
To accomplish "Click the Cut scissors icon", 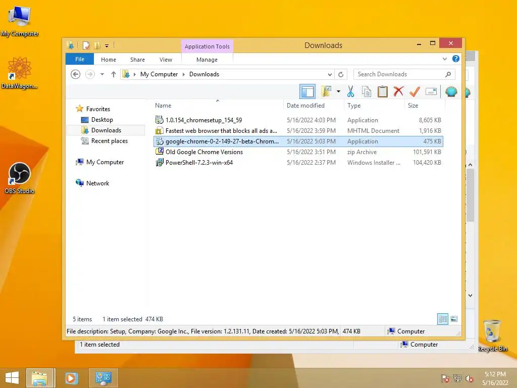I will click(350, 91).
